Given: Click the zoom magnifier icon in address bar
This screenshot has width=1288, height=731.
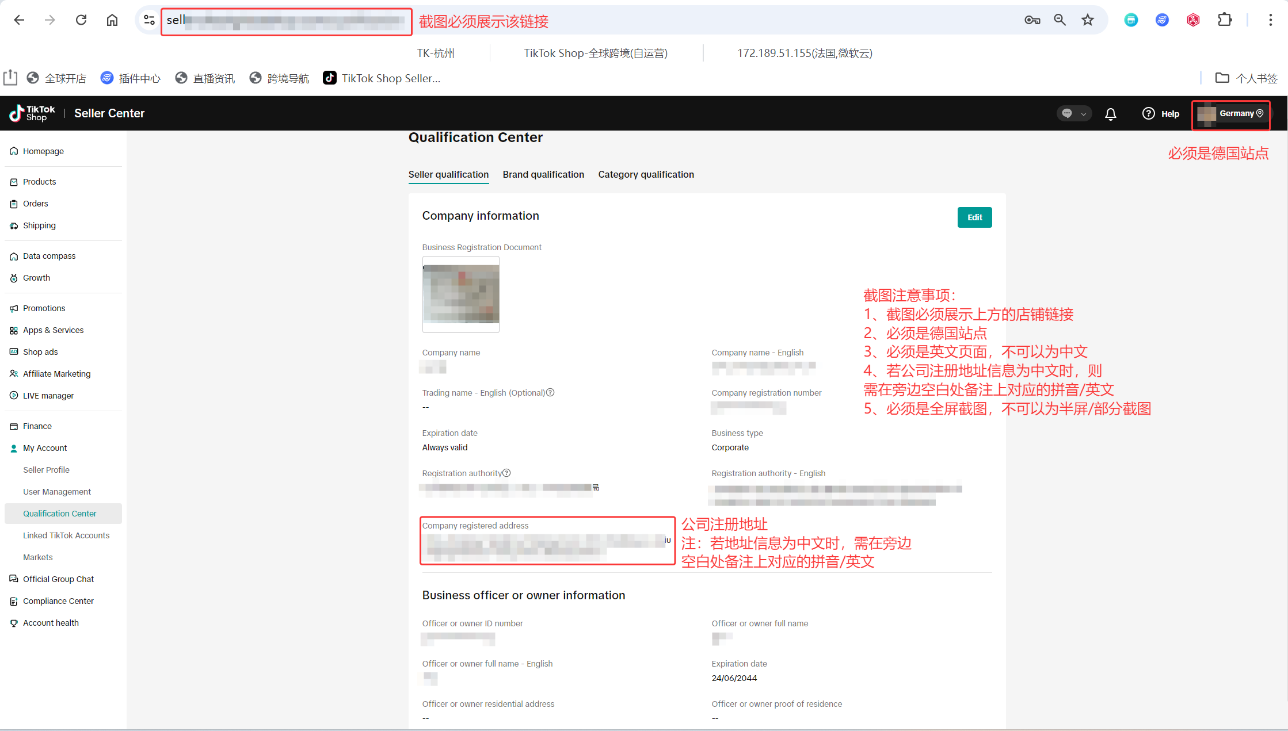Looking at the screenshot, I should pyautogui.click(x=1060, y=20).
